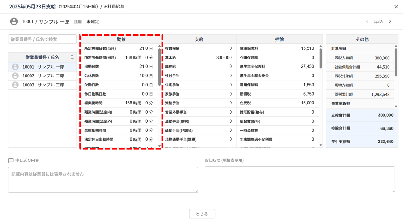Viewport: 403px width, 223px height.
Task: Click the 支給合計額 total row
Action: click(362, 115)
